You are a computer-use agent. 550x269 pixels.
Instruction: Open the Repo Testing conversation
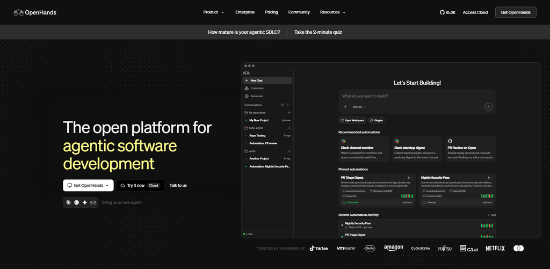tap(267, 136)
